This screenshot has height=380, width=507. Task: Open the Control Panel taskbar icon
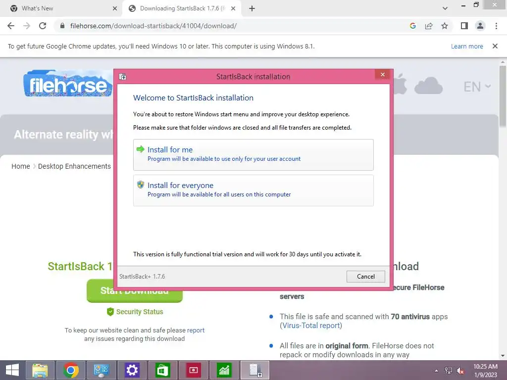(x=101, y=370)
